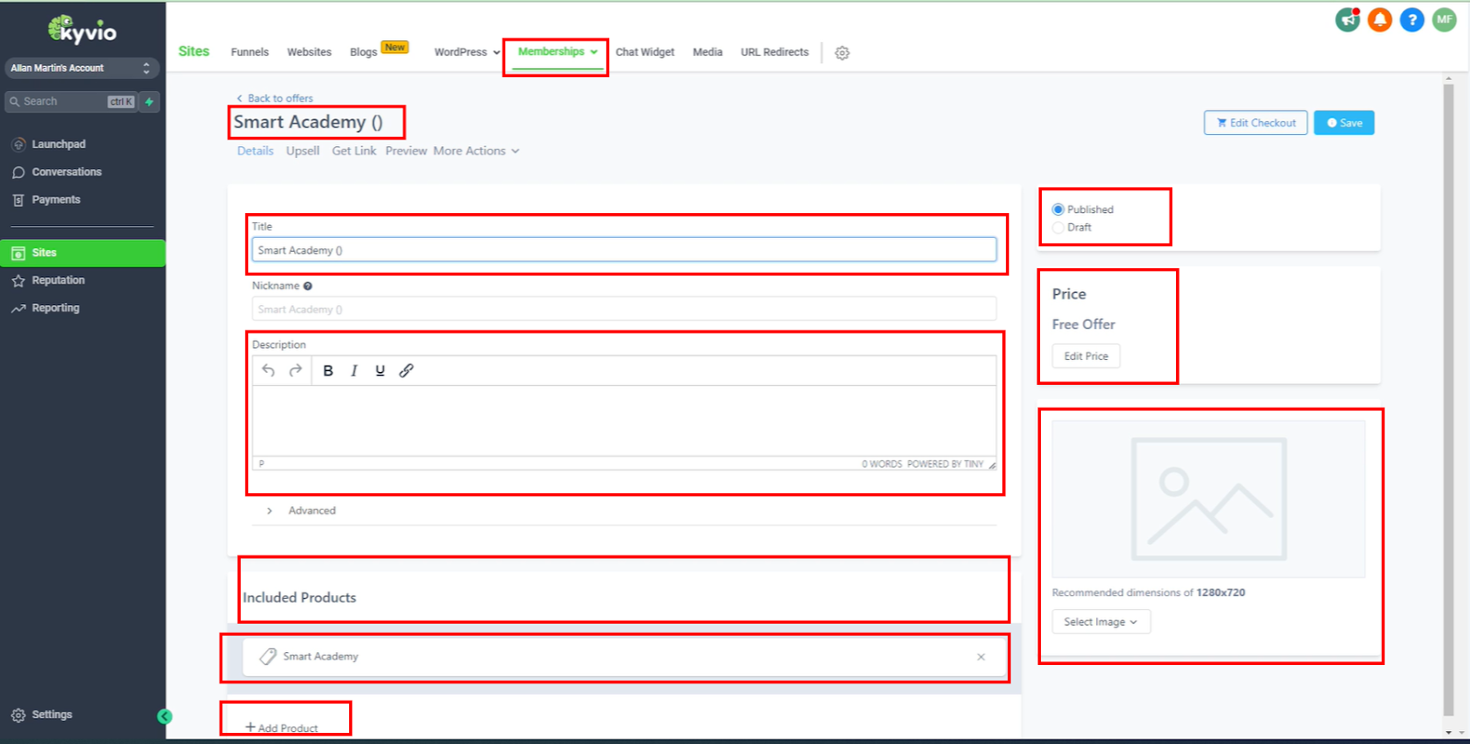Click the Back to offers link
The width and height of the screenshot is (1470, 744).
click(x=279, y=98)
